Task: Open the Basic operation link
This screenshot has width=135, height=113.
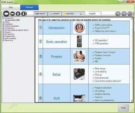Action: click(x=57, y=41)
